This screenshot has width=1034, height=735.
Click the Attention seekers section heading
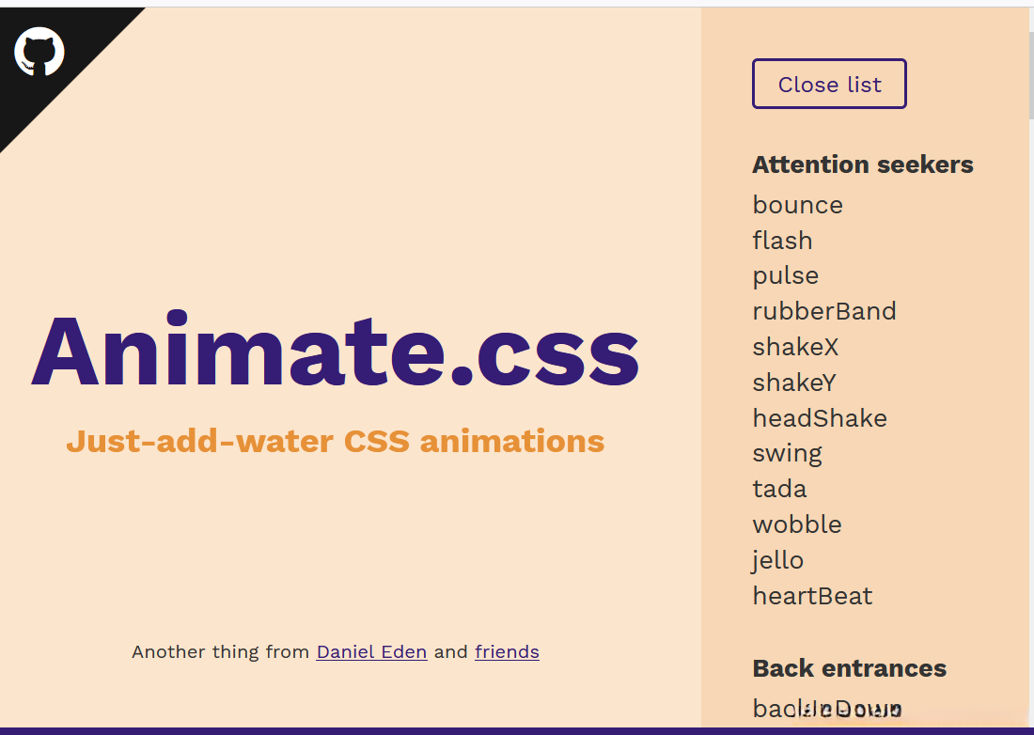[x=862, y=164]
